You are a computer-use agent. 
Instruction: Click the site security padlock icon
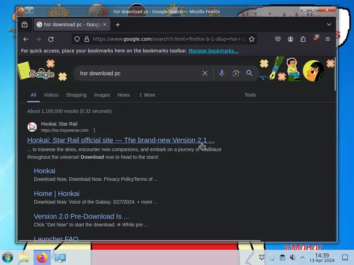pos(87,39)
